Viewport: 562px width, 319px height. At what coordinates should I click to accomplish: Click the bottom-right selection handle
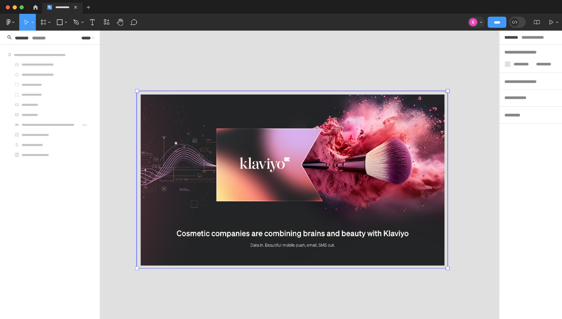tap(448, 268)
